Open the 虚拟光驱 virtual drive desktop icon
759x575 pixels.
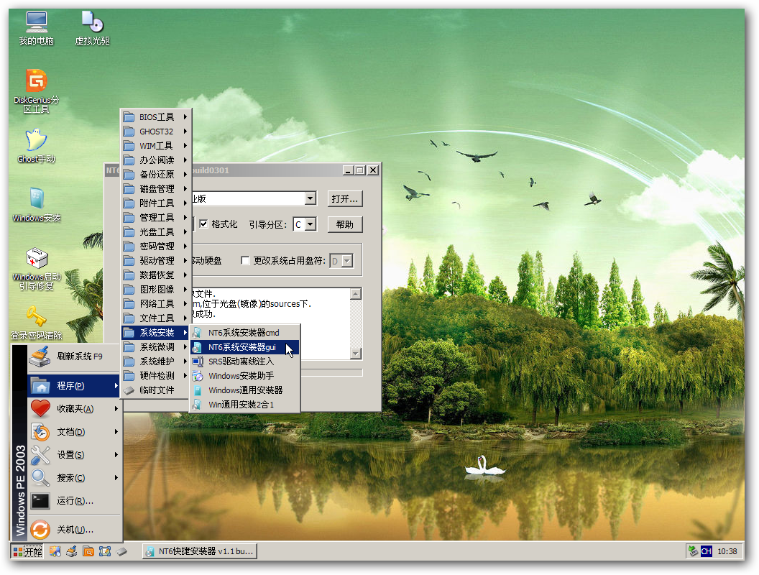click(x=93, y=28)
